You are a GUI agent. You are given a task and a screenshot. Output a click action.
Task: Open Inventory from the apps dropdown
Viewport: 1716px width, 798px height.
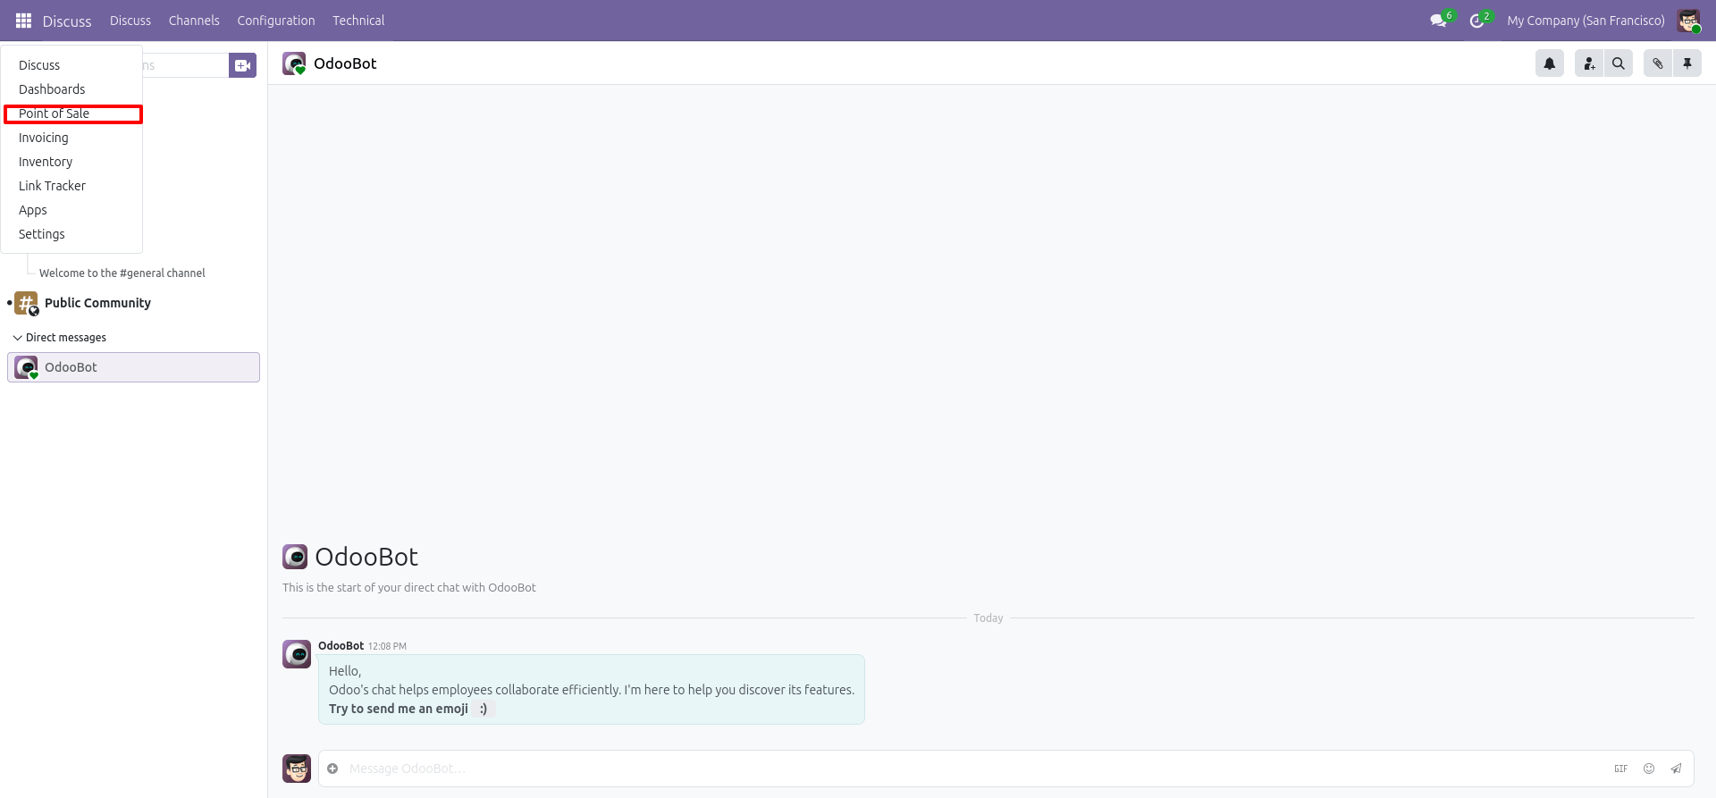point(71,162)
